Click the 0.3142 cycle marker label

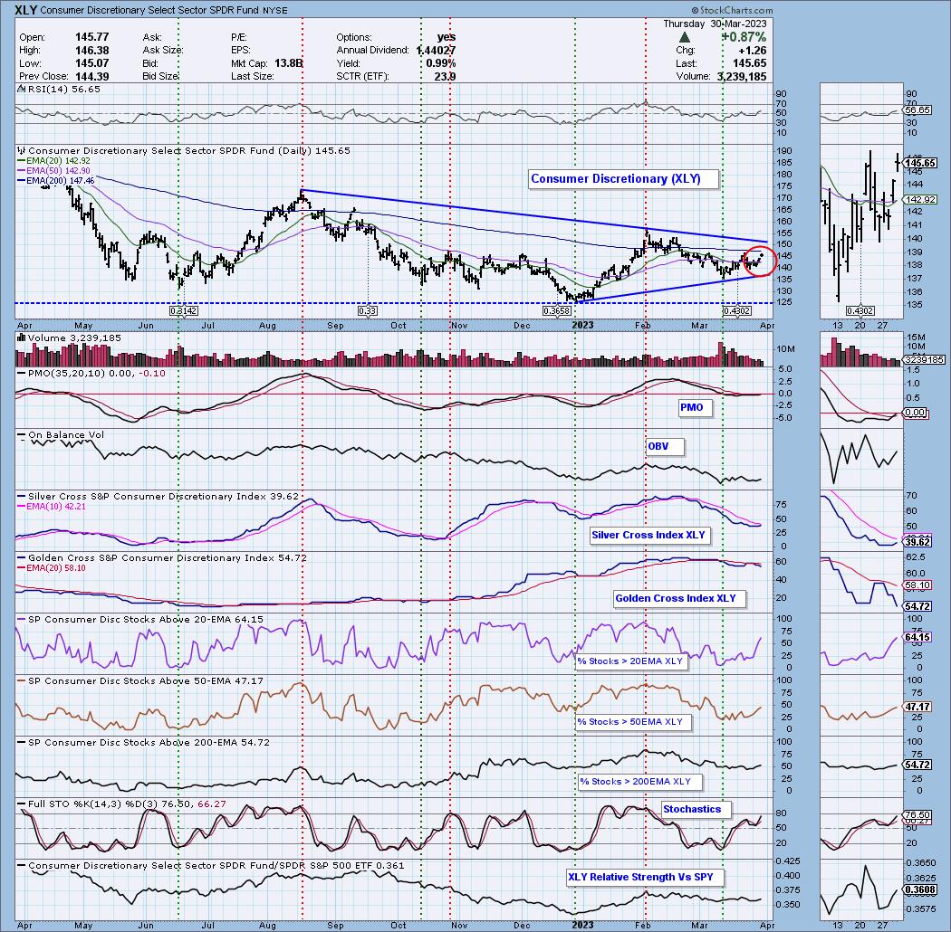click(x=184, y=311)
